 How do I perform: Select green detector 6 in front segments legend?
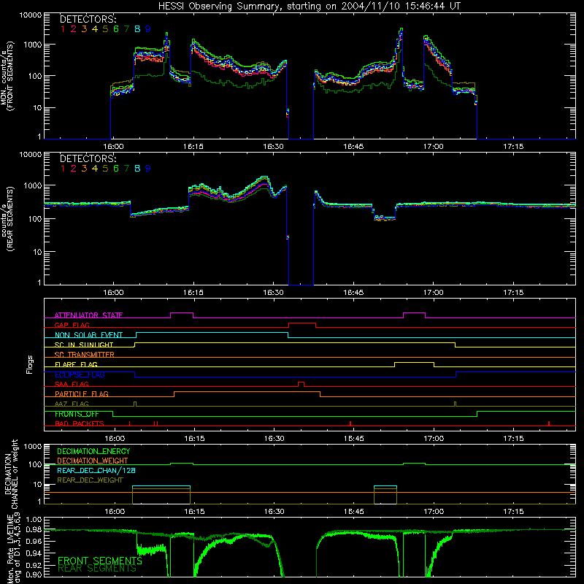[116, 29]
